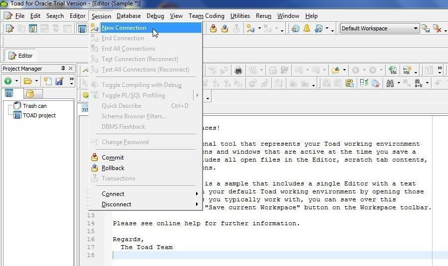Open new Editor icon in main toolbar
Screen dimensions: 448x266
point(9,28)
